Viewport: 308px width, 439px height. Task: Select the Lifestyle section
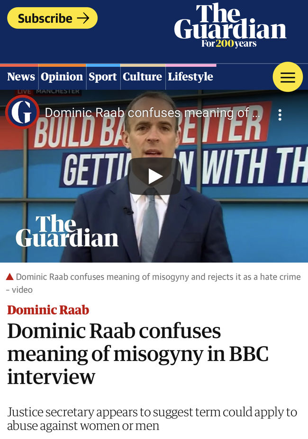(190, 77)
